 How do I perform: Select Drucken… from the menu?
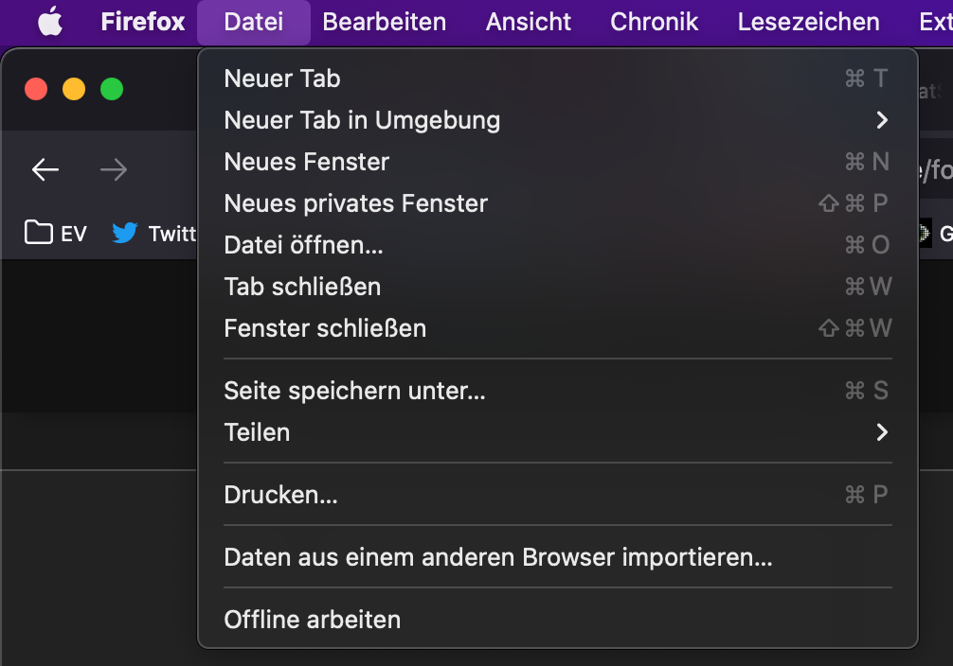click(x=280, y=495)
